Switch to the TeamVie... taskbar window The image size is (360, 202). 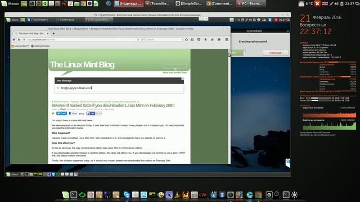coord(158,3)
